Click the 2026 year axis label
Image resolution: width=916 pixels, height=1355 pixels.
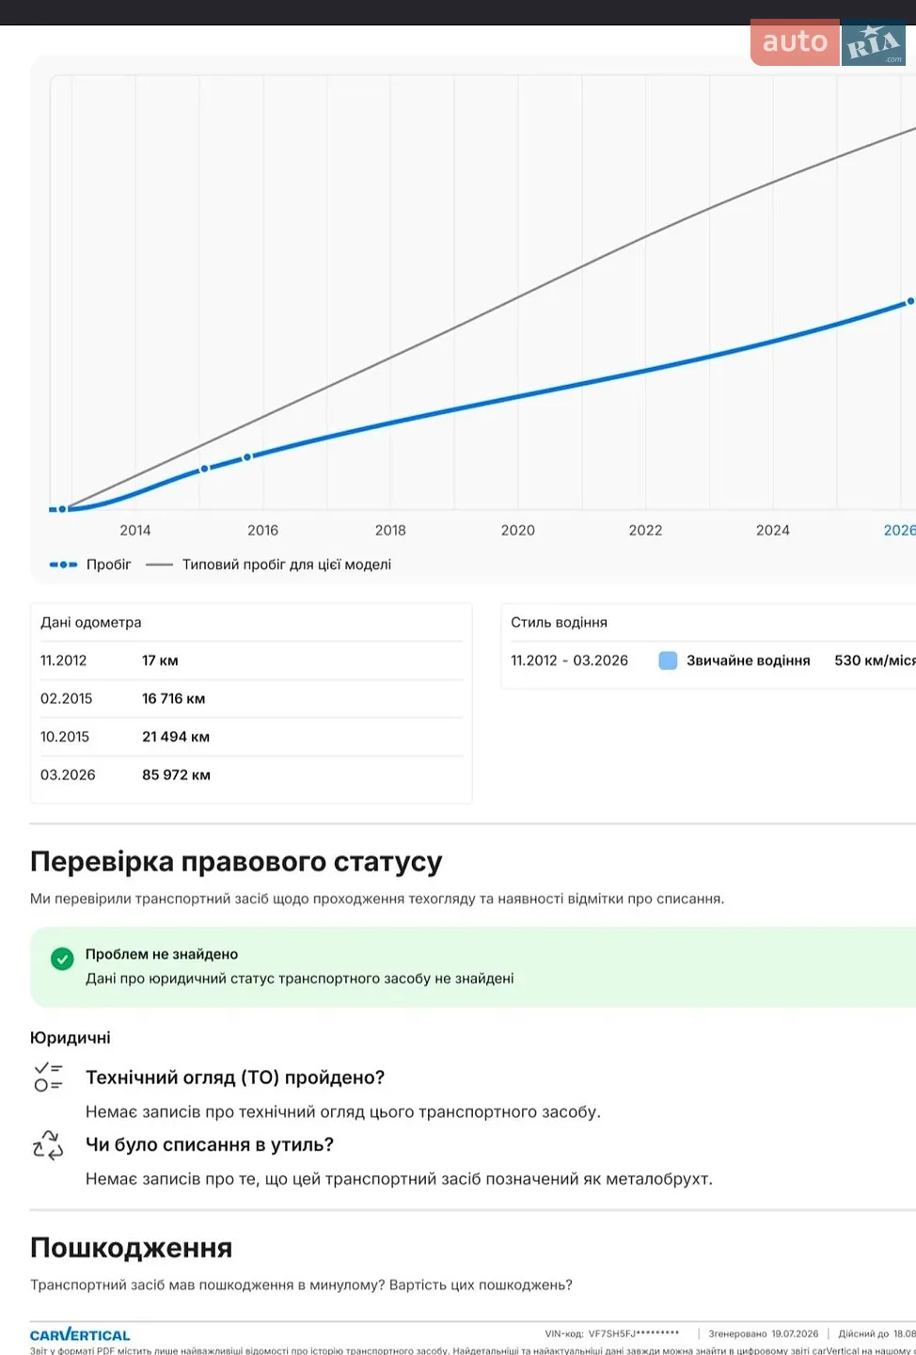point(899,531)
